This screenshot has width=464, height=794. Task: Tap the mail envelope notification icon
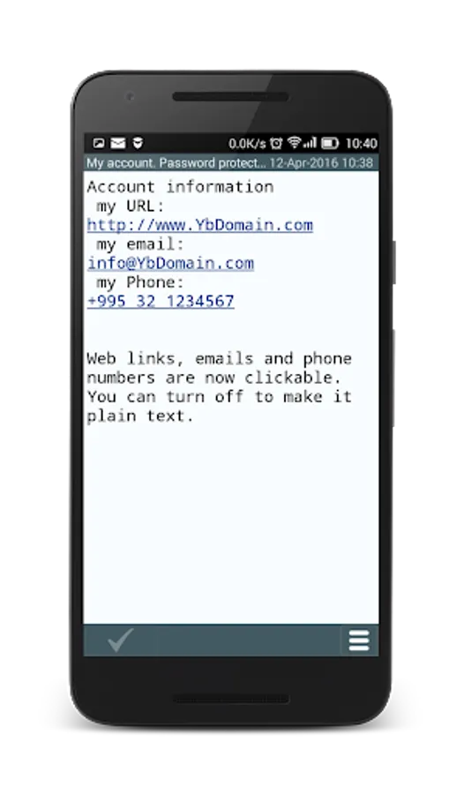(118, 144)
